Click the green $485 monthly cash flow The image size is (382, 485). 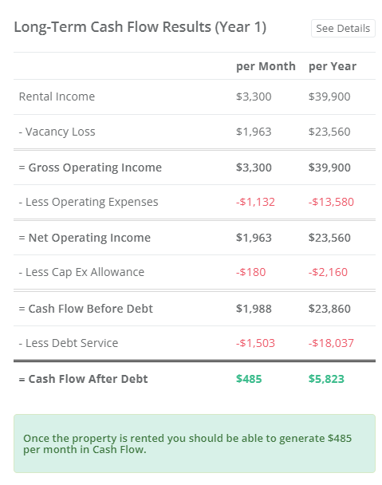[x=249, y=379]
